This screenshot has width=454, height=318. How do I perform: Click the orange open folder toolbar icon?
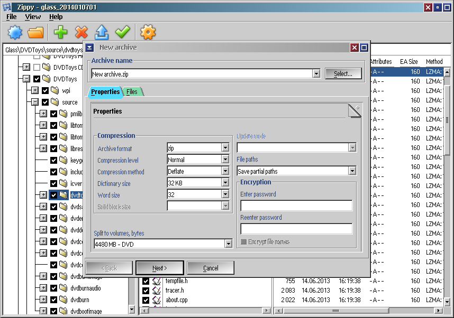pyautogui.click(x=35, y=33)
